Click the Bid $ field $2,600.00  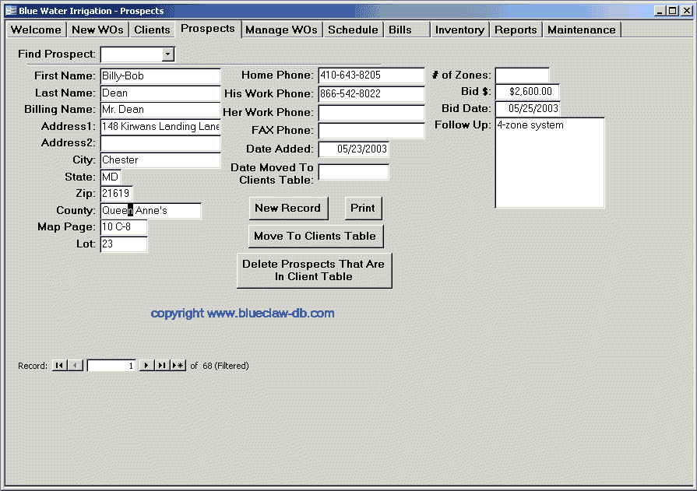coord(527,92)
